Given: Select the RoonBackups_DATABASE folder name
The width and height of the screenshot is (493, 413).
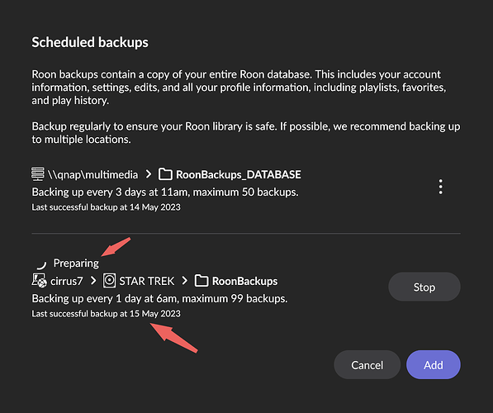Looking at the screenshot, I should (239, 174).
